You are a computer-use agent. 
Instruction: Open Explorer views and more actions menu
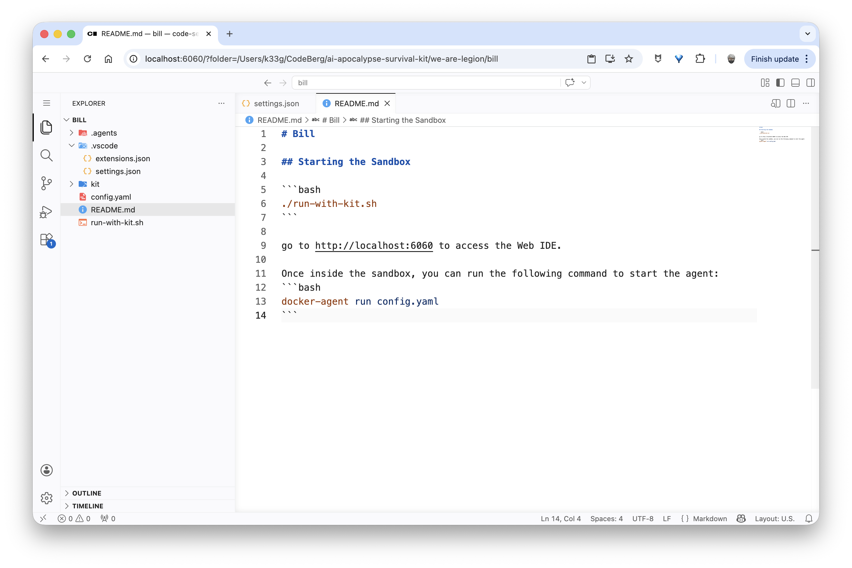pos(221,103)
